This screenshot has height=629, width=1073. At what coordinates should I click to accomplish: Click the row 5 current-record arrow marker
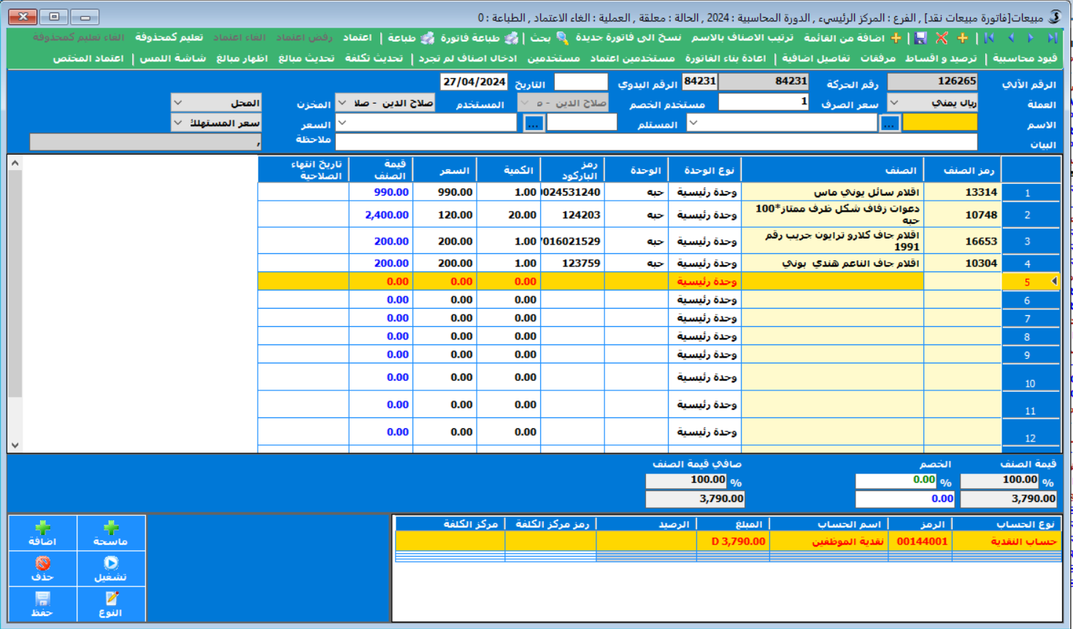[x=1054, y=281]
